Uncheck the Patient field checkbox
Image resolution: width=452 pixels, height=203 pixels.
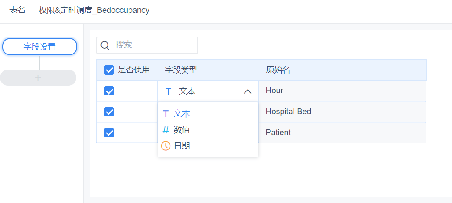coord(109,133)
